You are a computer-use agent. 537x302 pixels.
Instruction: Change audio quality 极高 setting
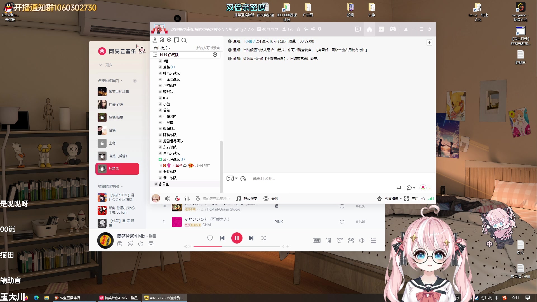(x=317, y=240)
